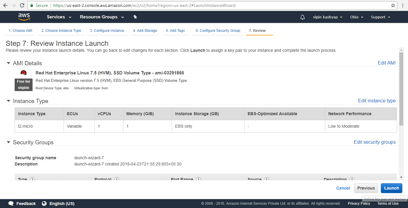The image size is (408, 208).
Task: Click the Previous button
Action: [366, 188]
